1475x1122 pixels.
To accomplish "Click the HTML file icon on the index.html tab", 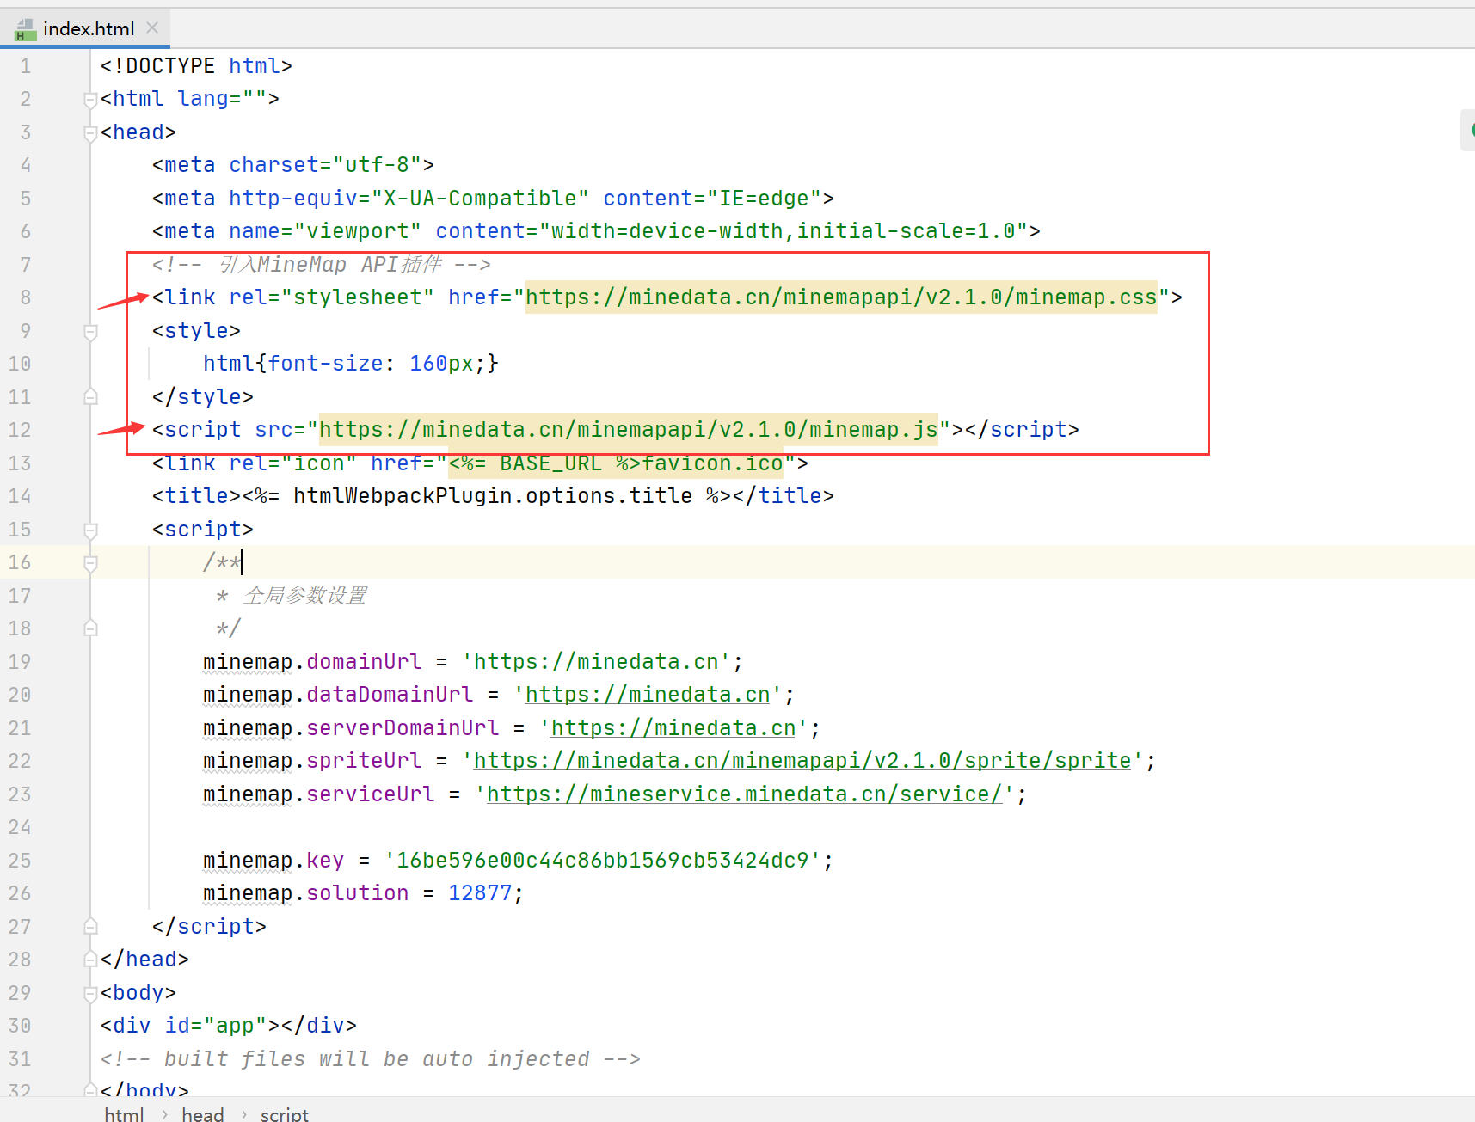I will [x=25, y=28].
